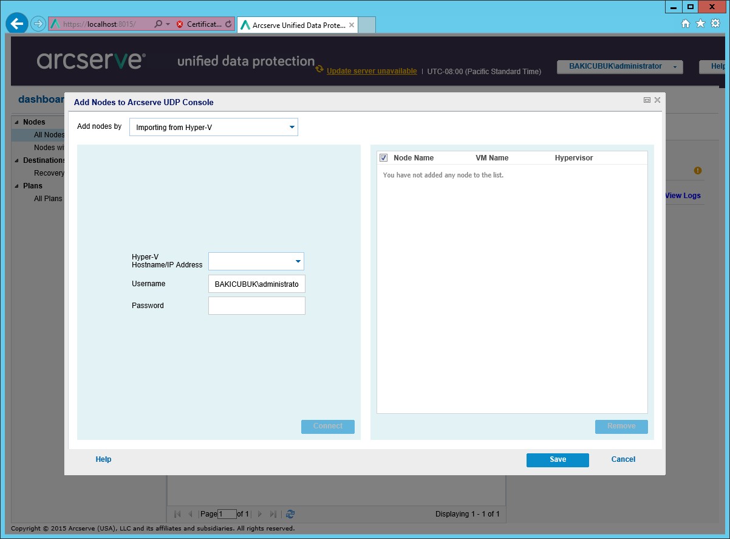Screen dimensions: 730x539
Task: Click the Hypervisor column header
Action: point(574,158)
